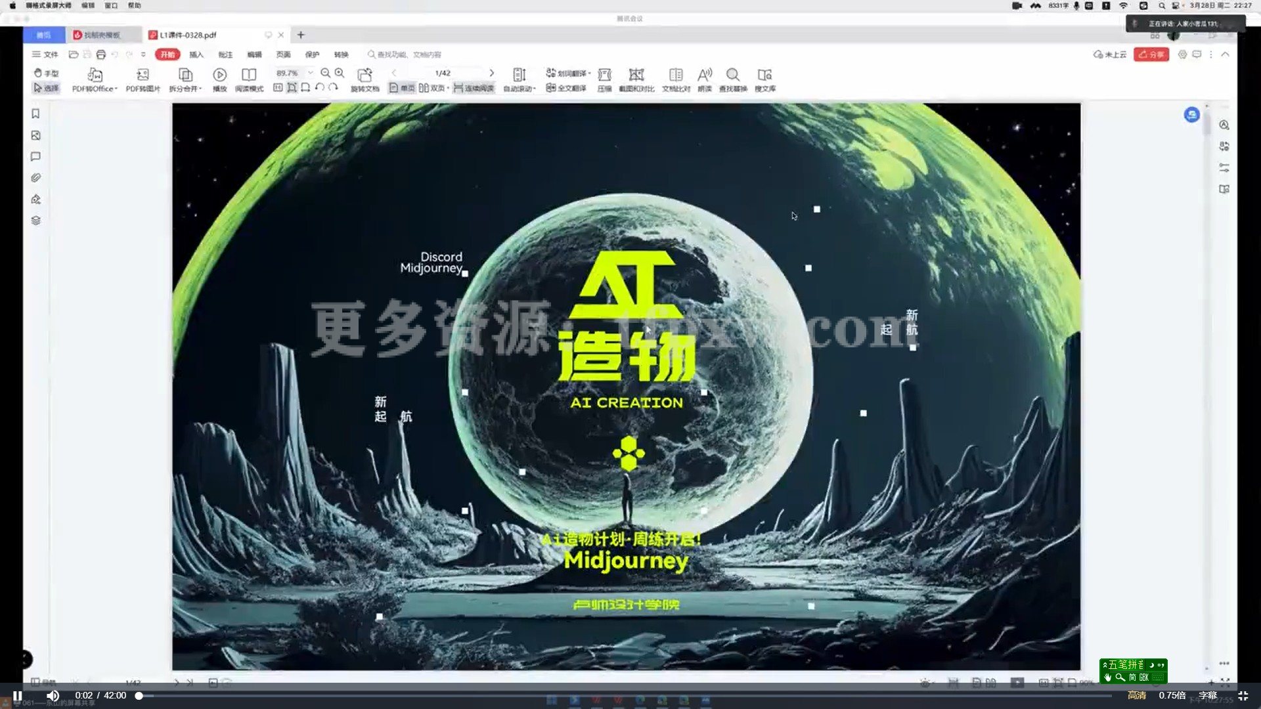Click the 旋转文档 rotate document tool

(365, 81)
